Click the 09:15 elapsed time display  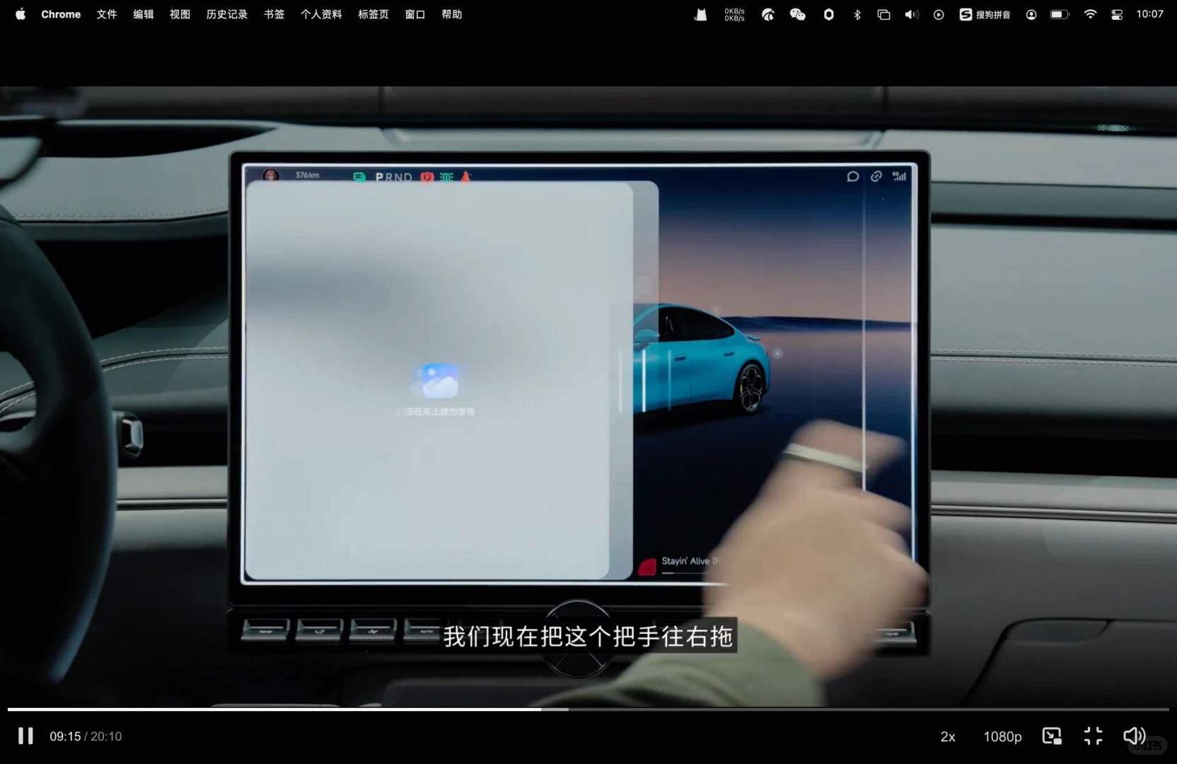(x=65, y=736)
